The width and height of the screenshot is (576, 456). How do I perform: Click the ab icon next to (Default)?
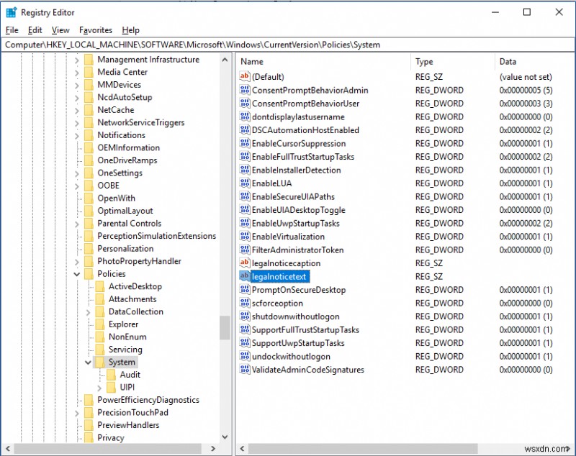[x=245, y=77]
